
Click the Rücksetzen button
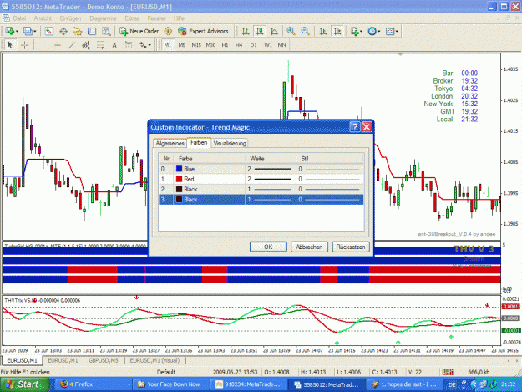tap(351, 247)
